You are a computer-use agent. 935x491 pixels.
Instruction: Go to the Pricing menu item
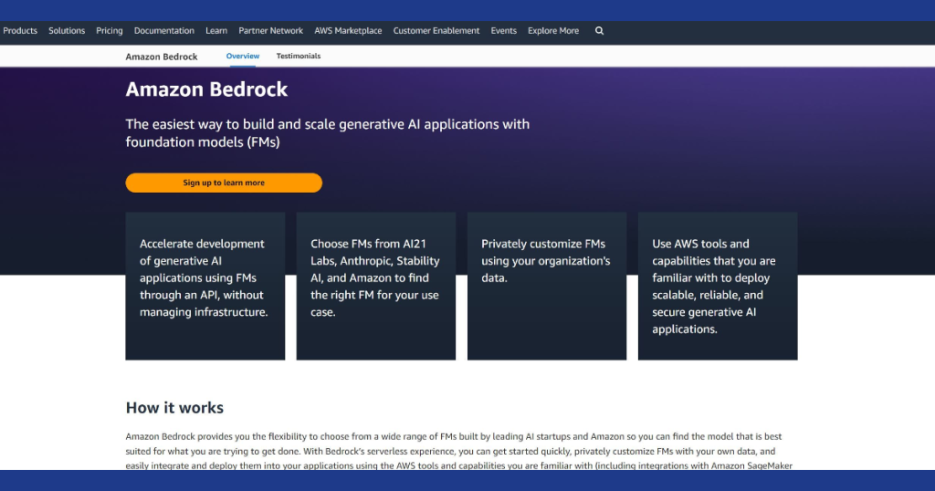[x=110, y=31]
